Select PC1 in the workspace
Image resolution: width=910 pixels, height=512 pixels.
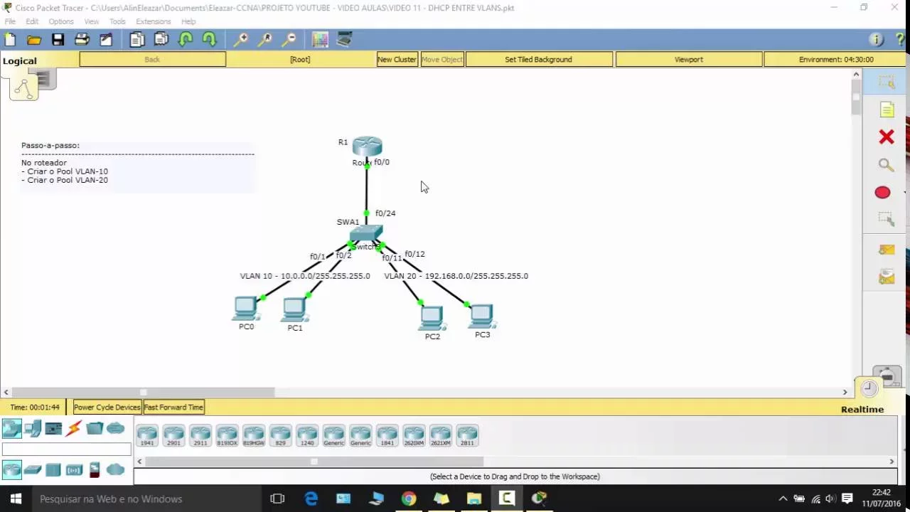(294, 310)
